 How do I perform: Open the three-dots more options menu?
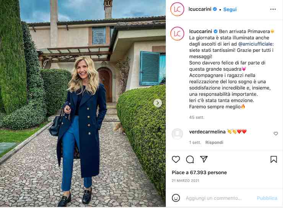(x=273, y=10)
